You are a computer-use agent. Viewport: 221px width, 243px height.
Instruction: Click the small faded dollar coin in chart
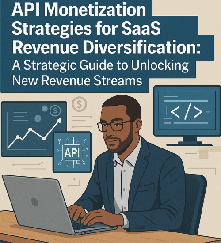pyautogui.click(x=38, y=118)
